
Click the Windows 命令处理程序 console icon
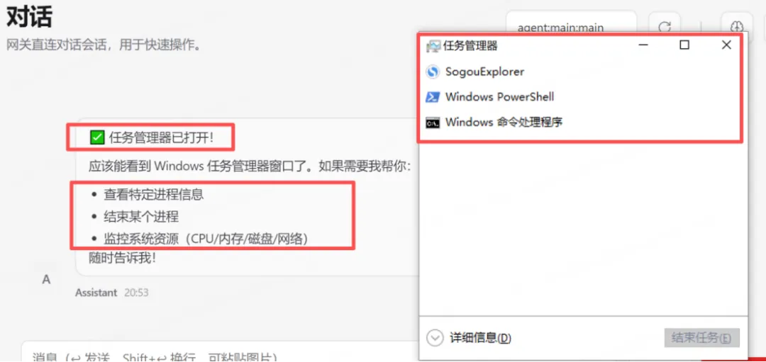click(432, 123)
